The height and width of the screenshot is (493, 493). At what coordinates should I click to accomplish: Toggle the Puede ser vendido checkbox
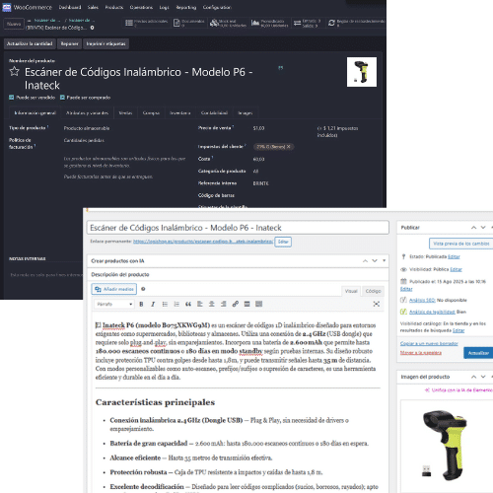coord(12,98)
